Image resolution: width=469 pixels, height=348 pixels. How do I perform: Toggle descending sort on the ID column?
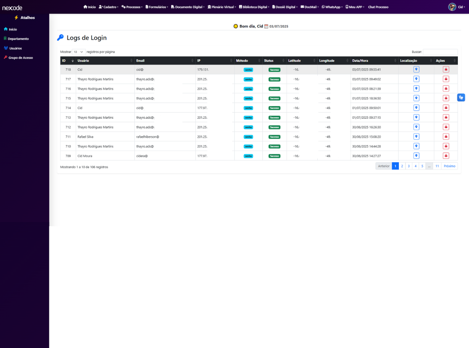[x=72, y=60]
